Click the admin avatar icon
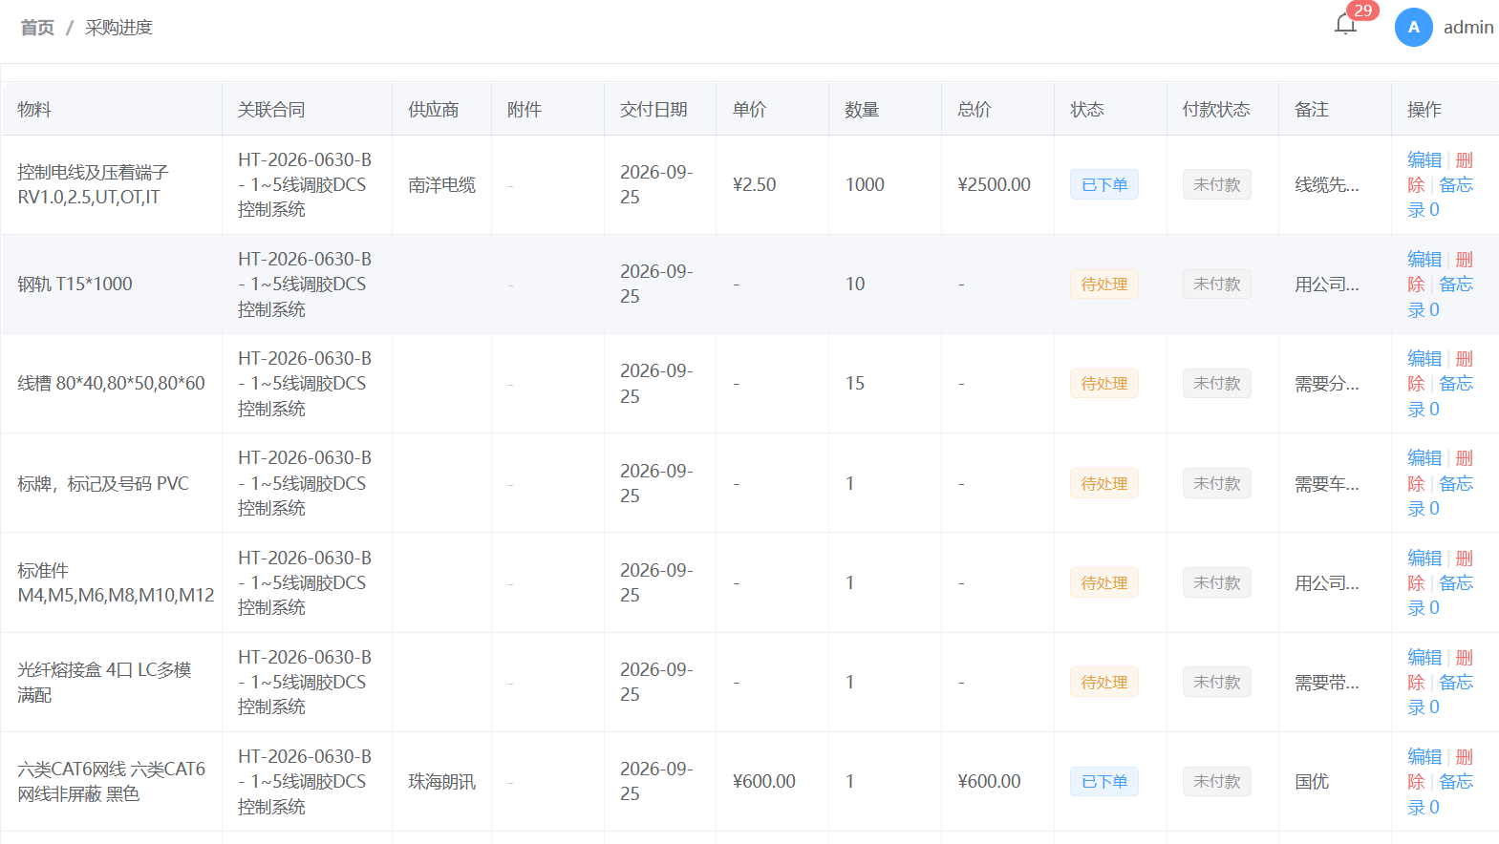Viewport: 1499px width, 844px height. pos(1413,27)
